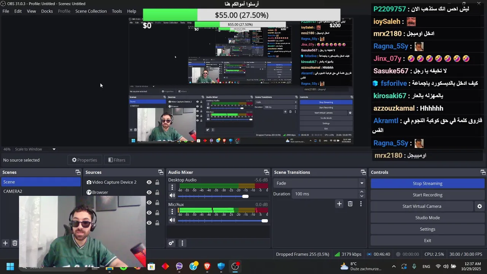Open the Docks menu
The height and width of the screenshot is (274, 487).
(47, 11)
